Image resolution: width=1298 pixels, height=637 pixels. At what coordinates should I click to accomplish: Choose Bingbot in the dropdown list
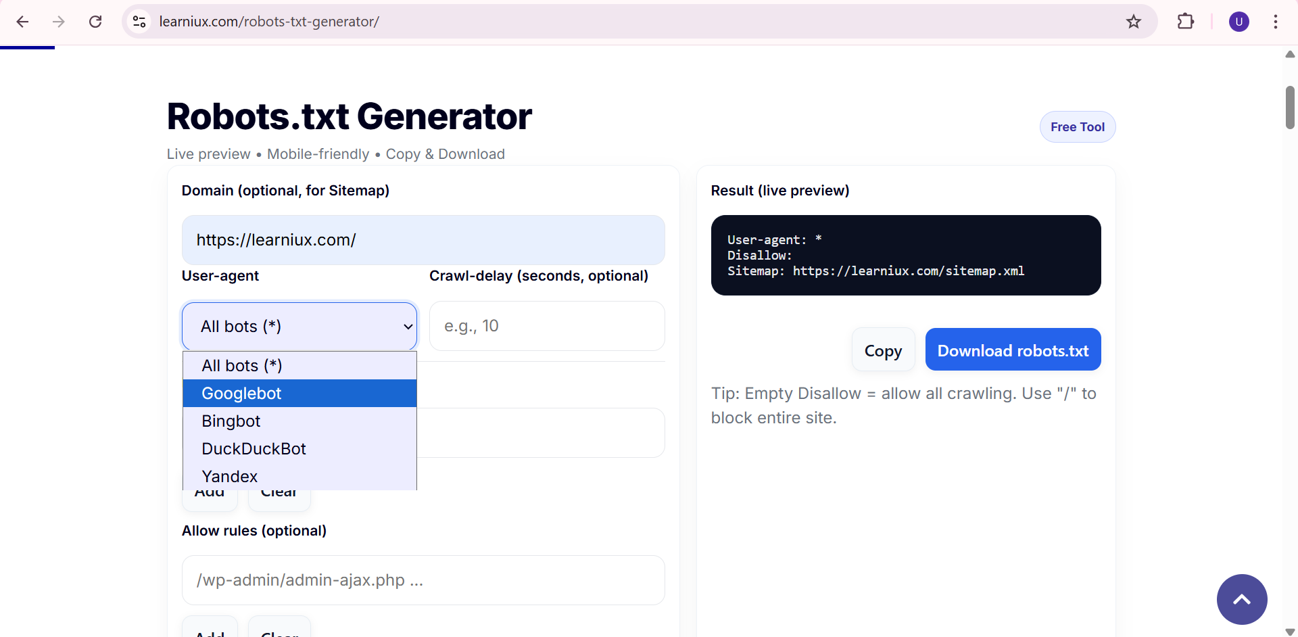tap(299, 421)
